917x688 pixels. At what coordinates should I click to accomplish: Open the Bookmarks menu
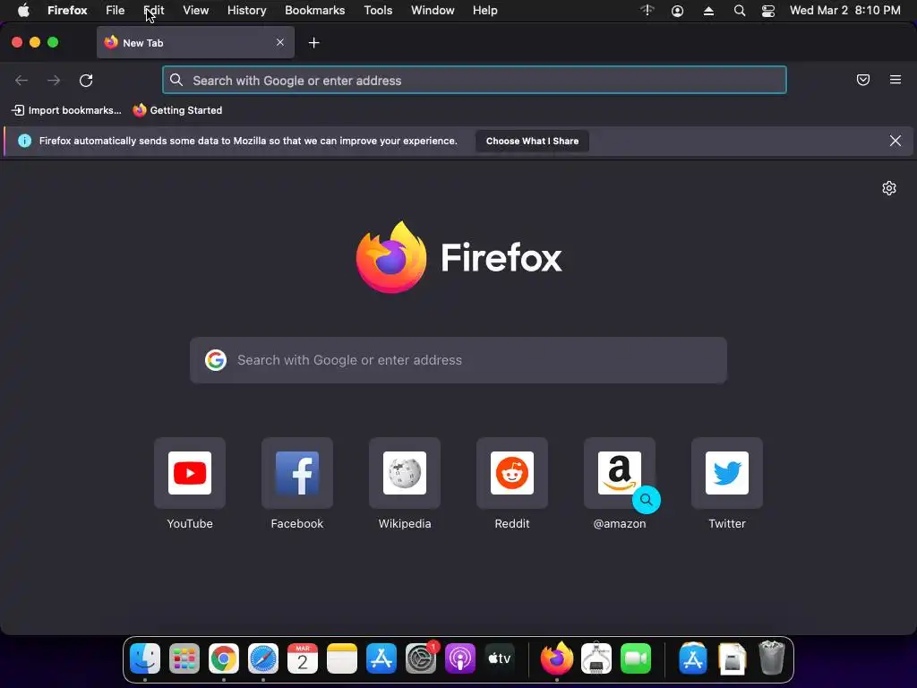coord(314,11)
